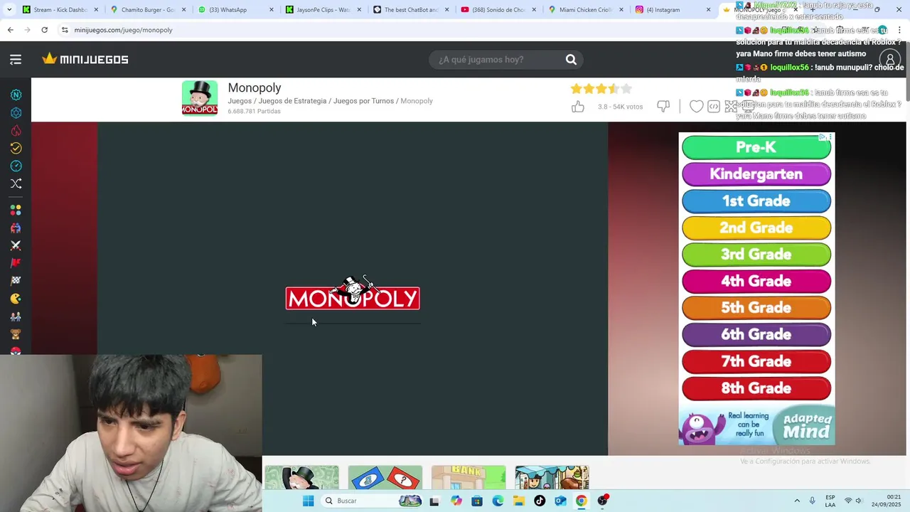Click the Minijuegos crown logo

tap(85, 59)
